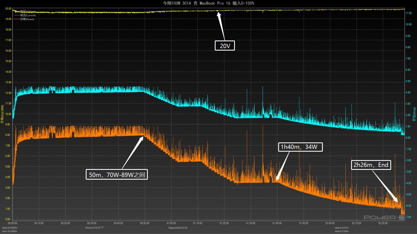Viewport: 417px width, 234px height.
Task: Click the 01:00:00 time axis label
Action: tap(171, 223)
